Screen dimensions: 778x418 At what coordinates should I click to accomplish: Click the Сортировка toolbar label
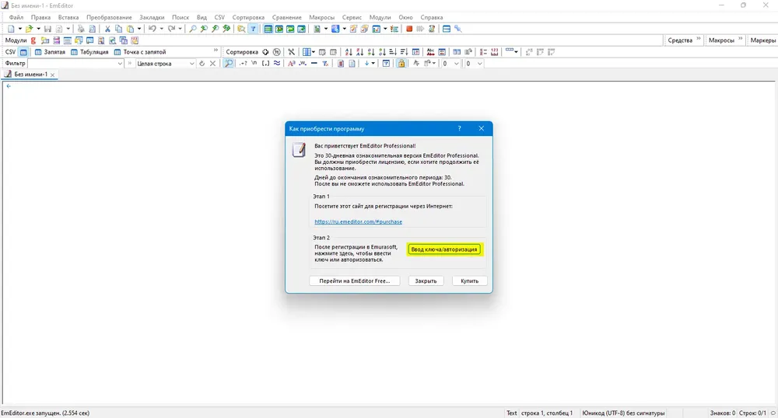(242, 51)
